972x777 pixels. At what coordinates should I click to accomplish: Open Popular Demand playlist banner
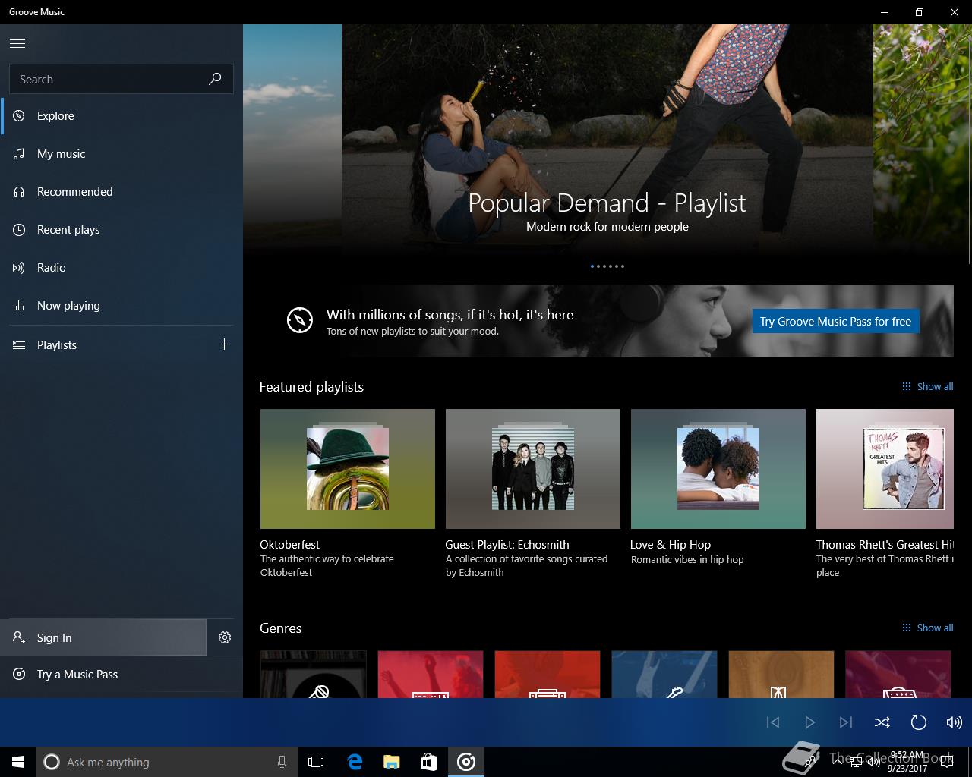(x=607, y=144)
